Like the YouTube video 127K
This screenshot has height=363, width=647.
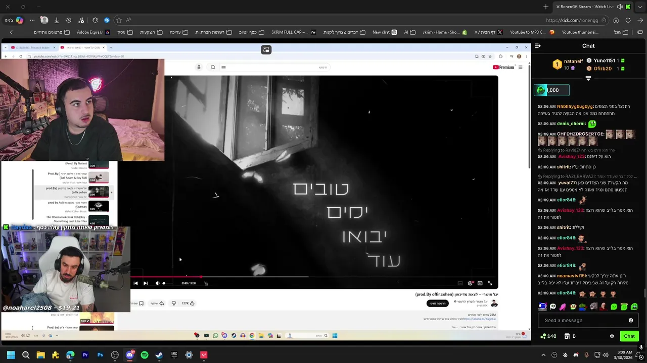(188, 304)
